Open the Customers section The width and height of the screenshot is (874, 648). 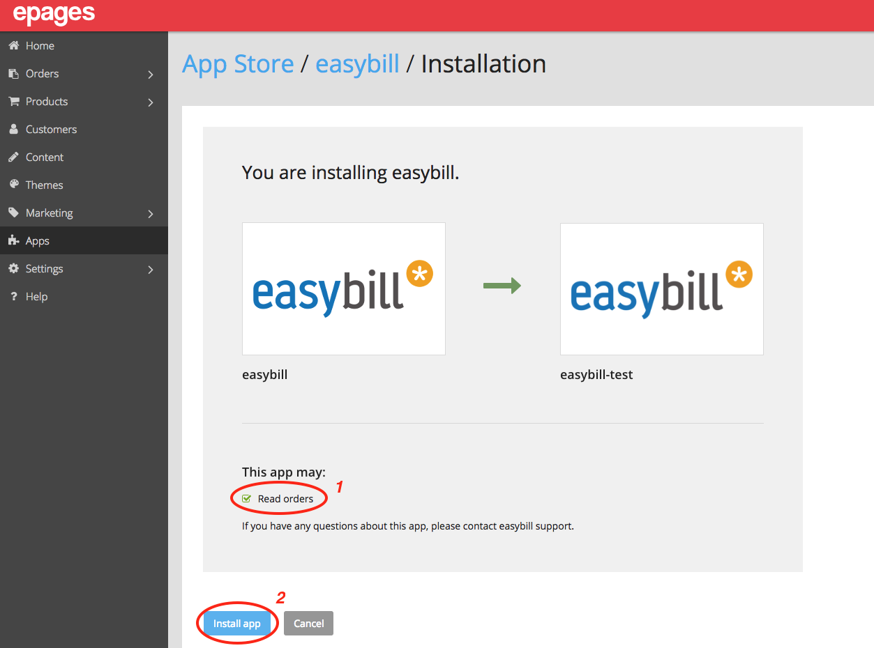[84, 129]
